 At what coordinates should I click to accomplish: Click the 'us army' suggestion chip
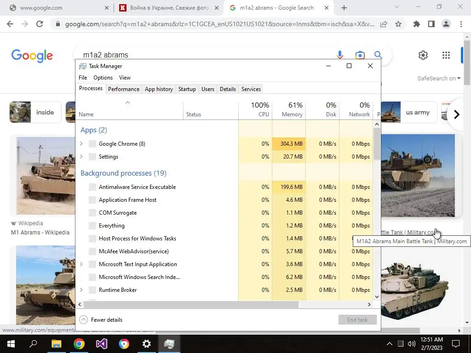pos(409,112)
